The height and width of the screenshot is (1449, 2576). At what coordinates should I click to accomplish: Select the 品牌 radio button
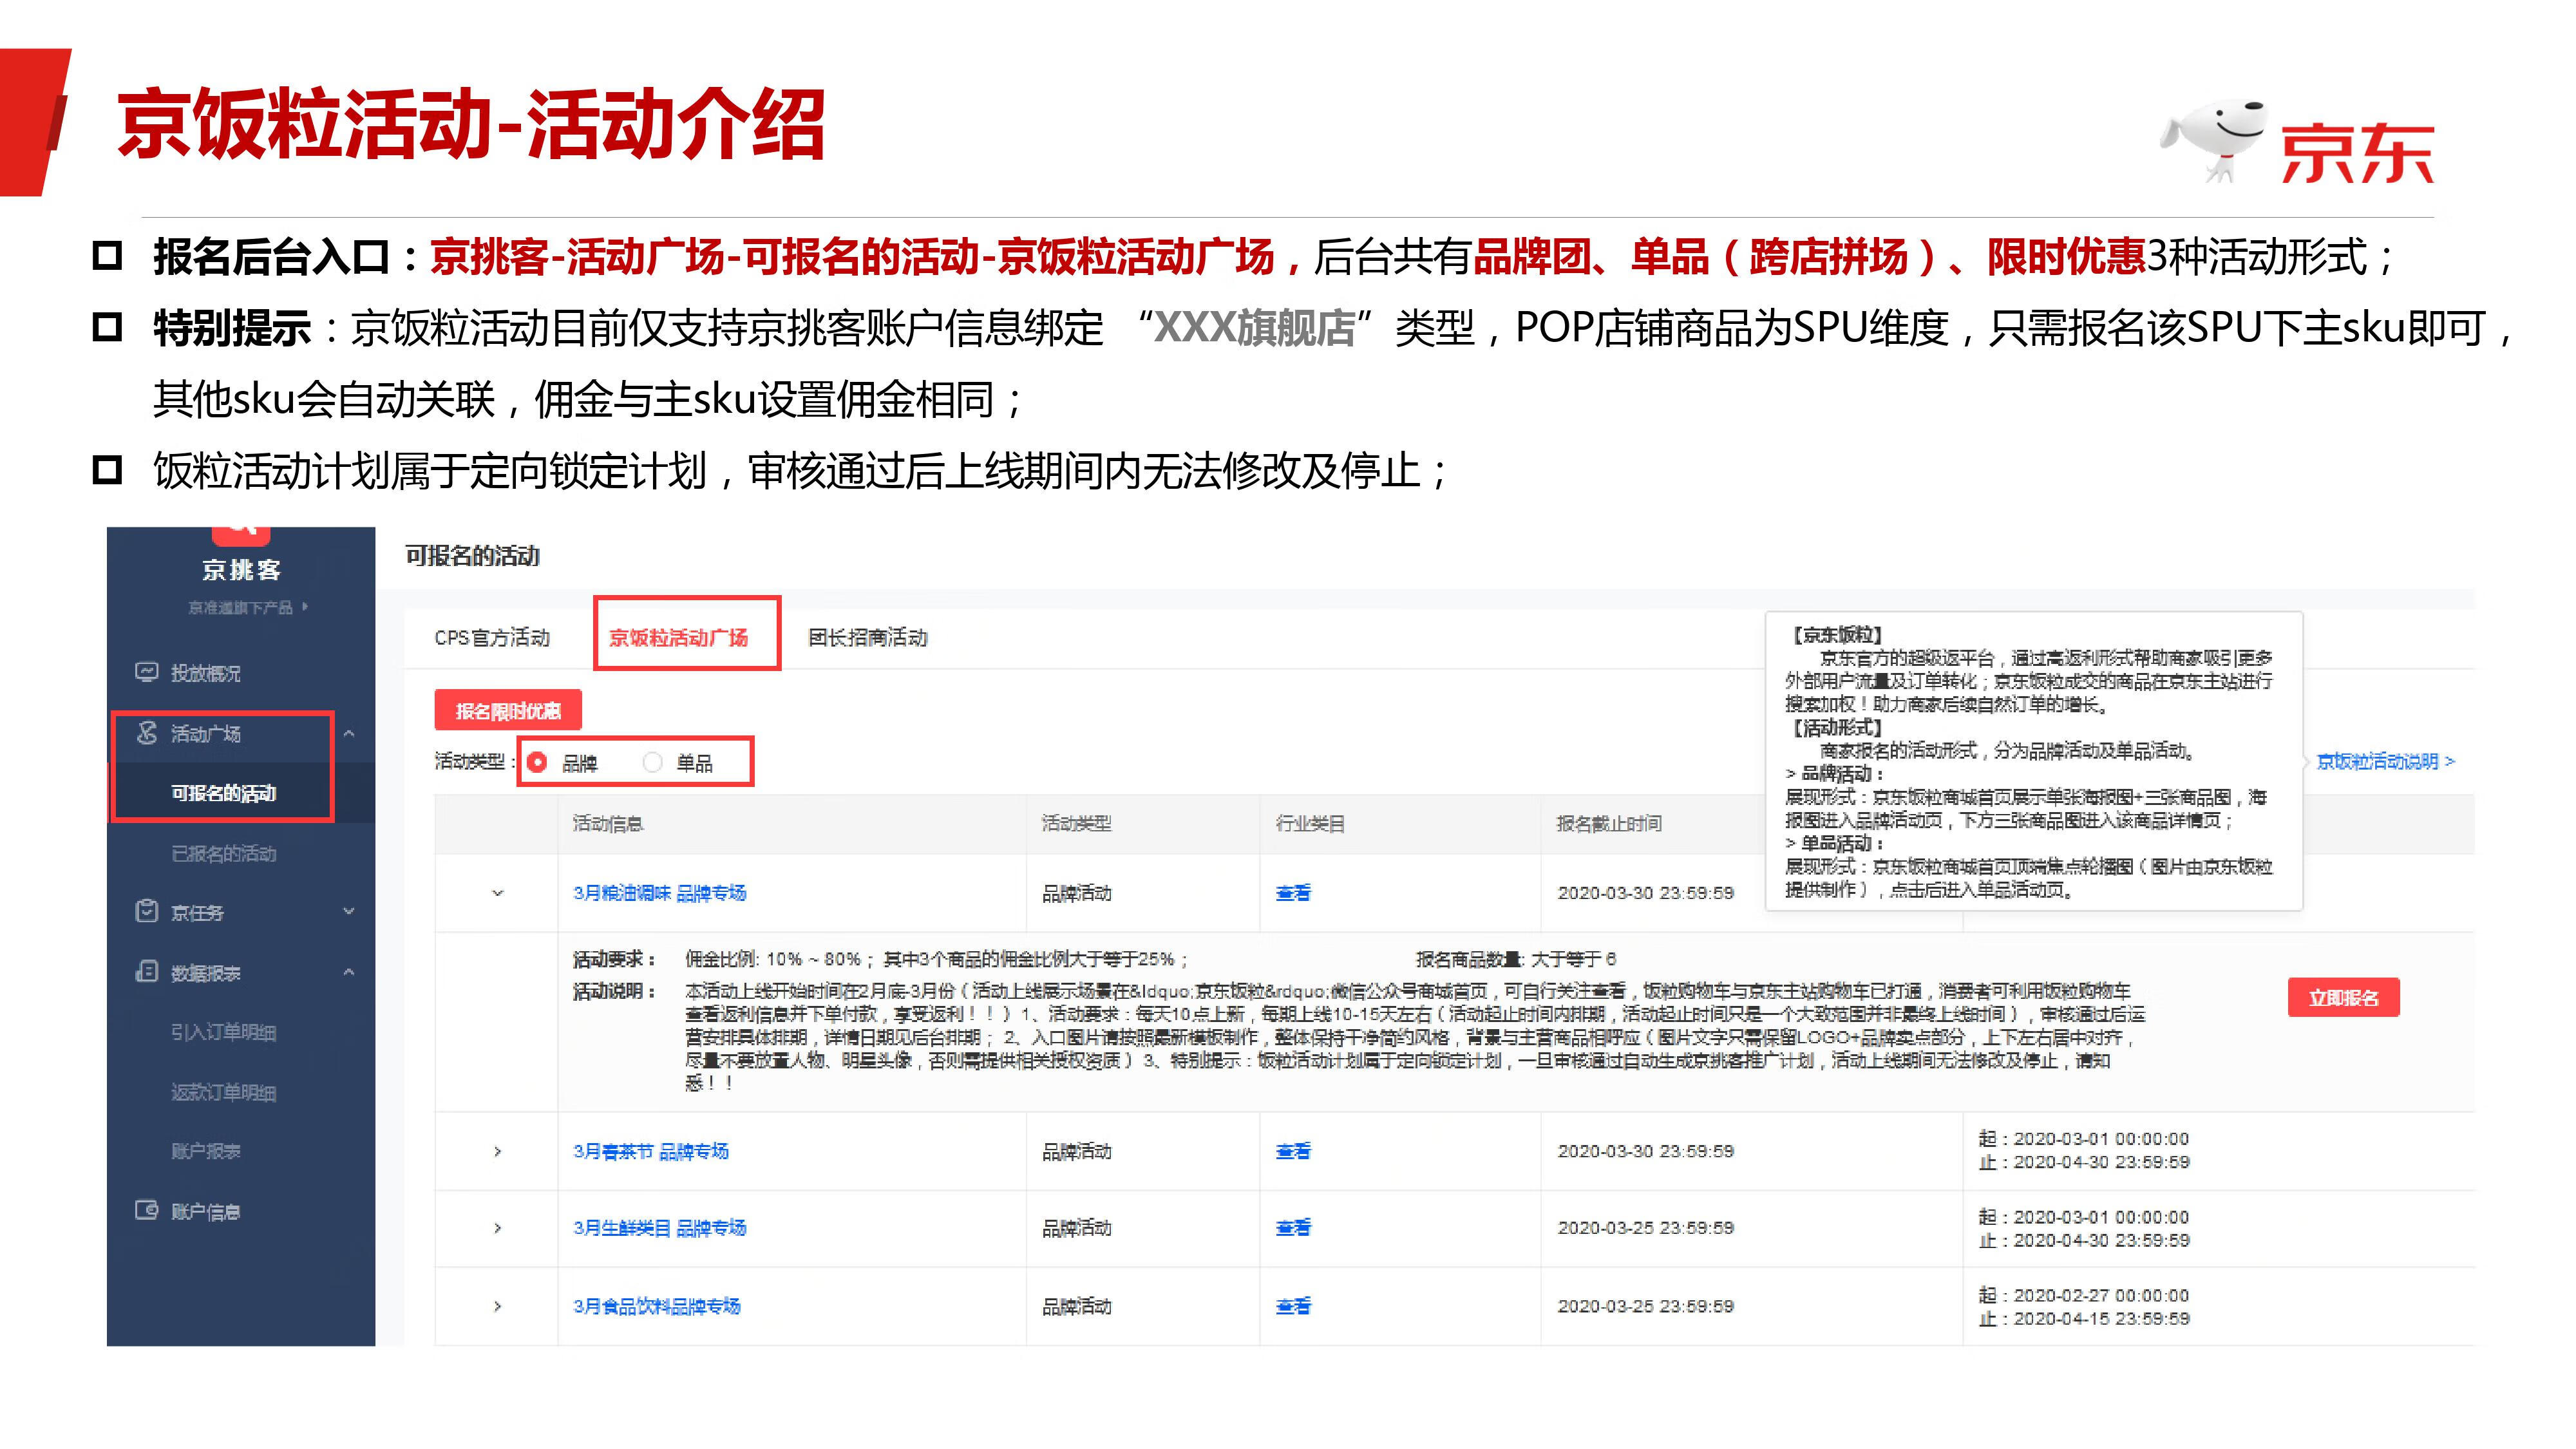pos(537,763)
